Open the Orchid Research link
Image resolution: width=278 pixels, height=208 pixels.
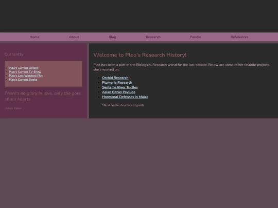pos(115,78)
